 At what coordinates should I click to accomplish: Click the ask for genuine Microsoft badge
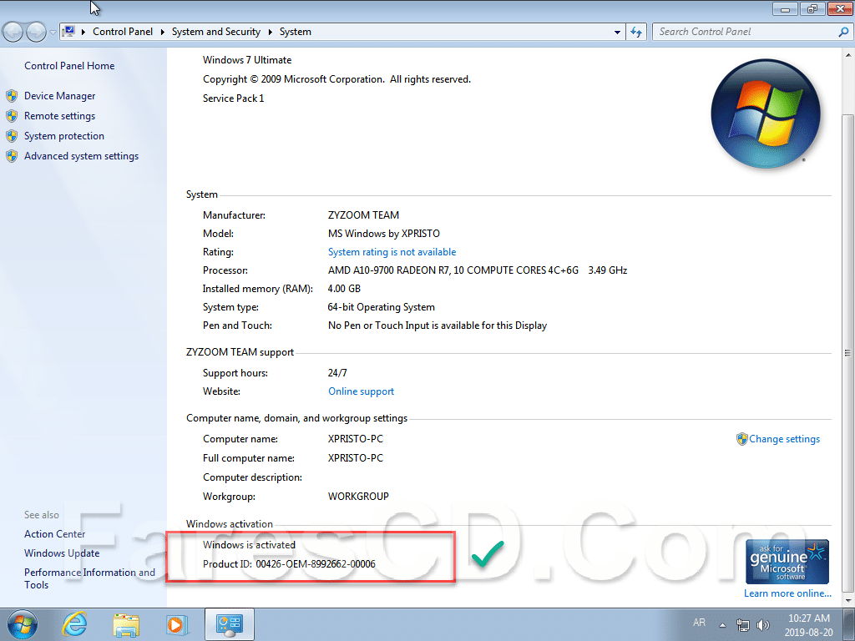tap(787, 562)
